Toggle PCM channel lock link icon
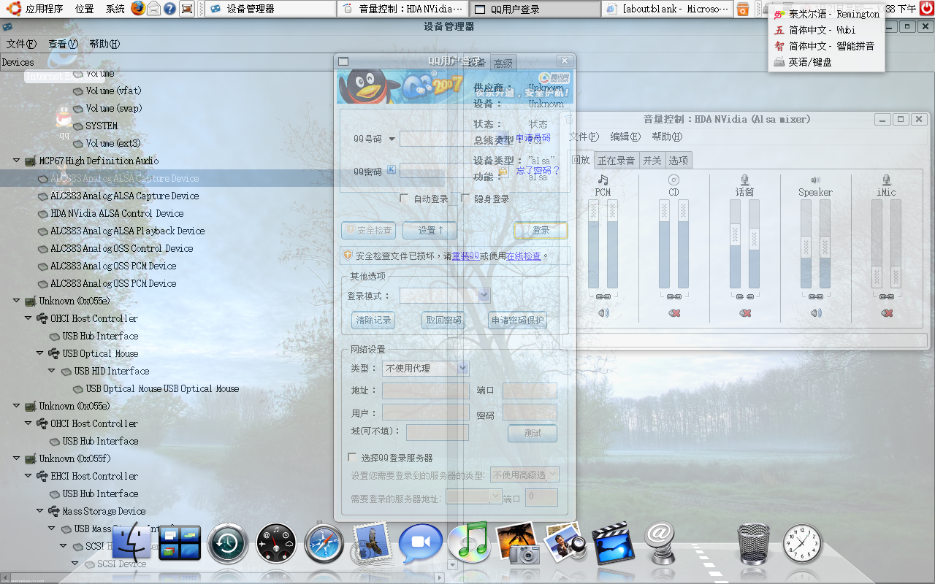The width and height of the screenshot is (935, 584). click(603, 296)
